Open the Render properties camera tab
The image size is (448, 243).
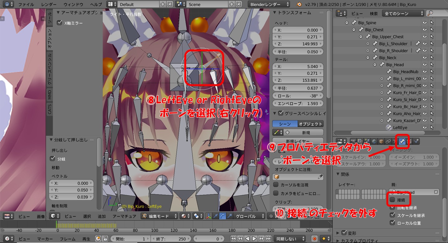point(353,141)
